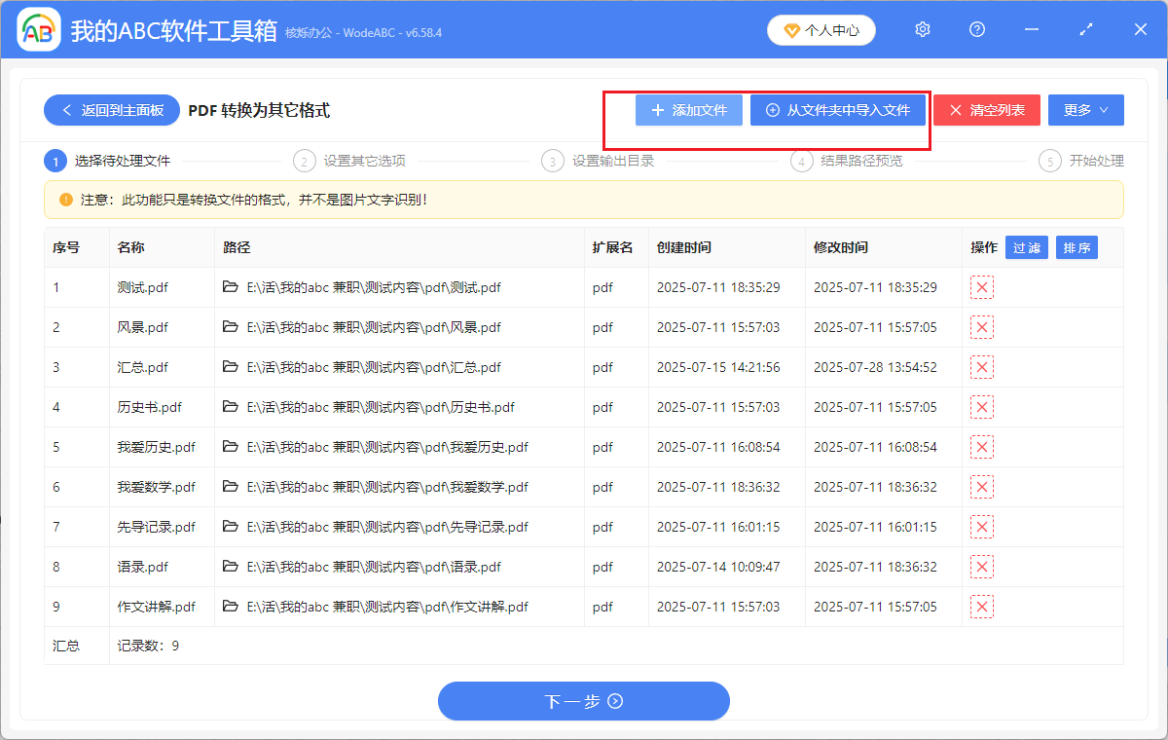This screenshot has width=1168, height=740.
Task: Return to main panel via 返回到主面板
Action: coord(111,110)
